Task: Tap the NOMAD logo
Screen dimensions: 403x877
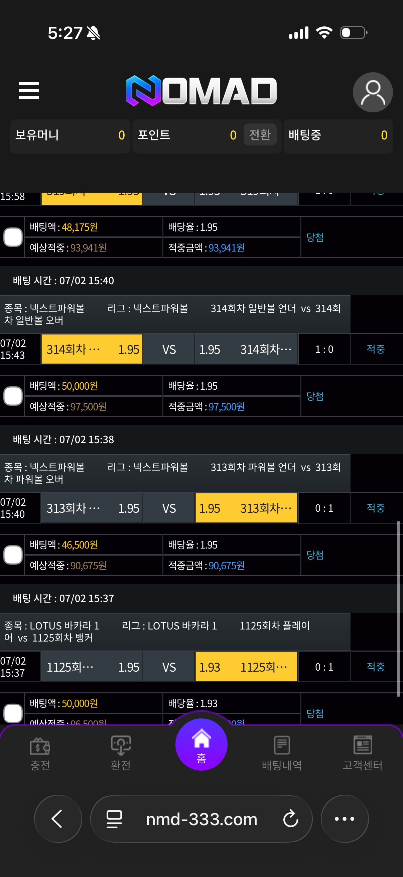Action: pyautogui.click(x=201, y=91)
